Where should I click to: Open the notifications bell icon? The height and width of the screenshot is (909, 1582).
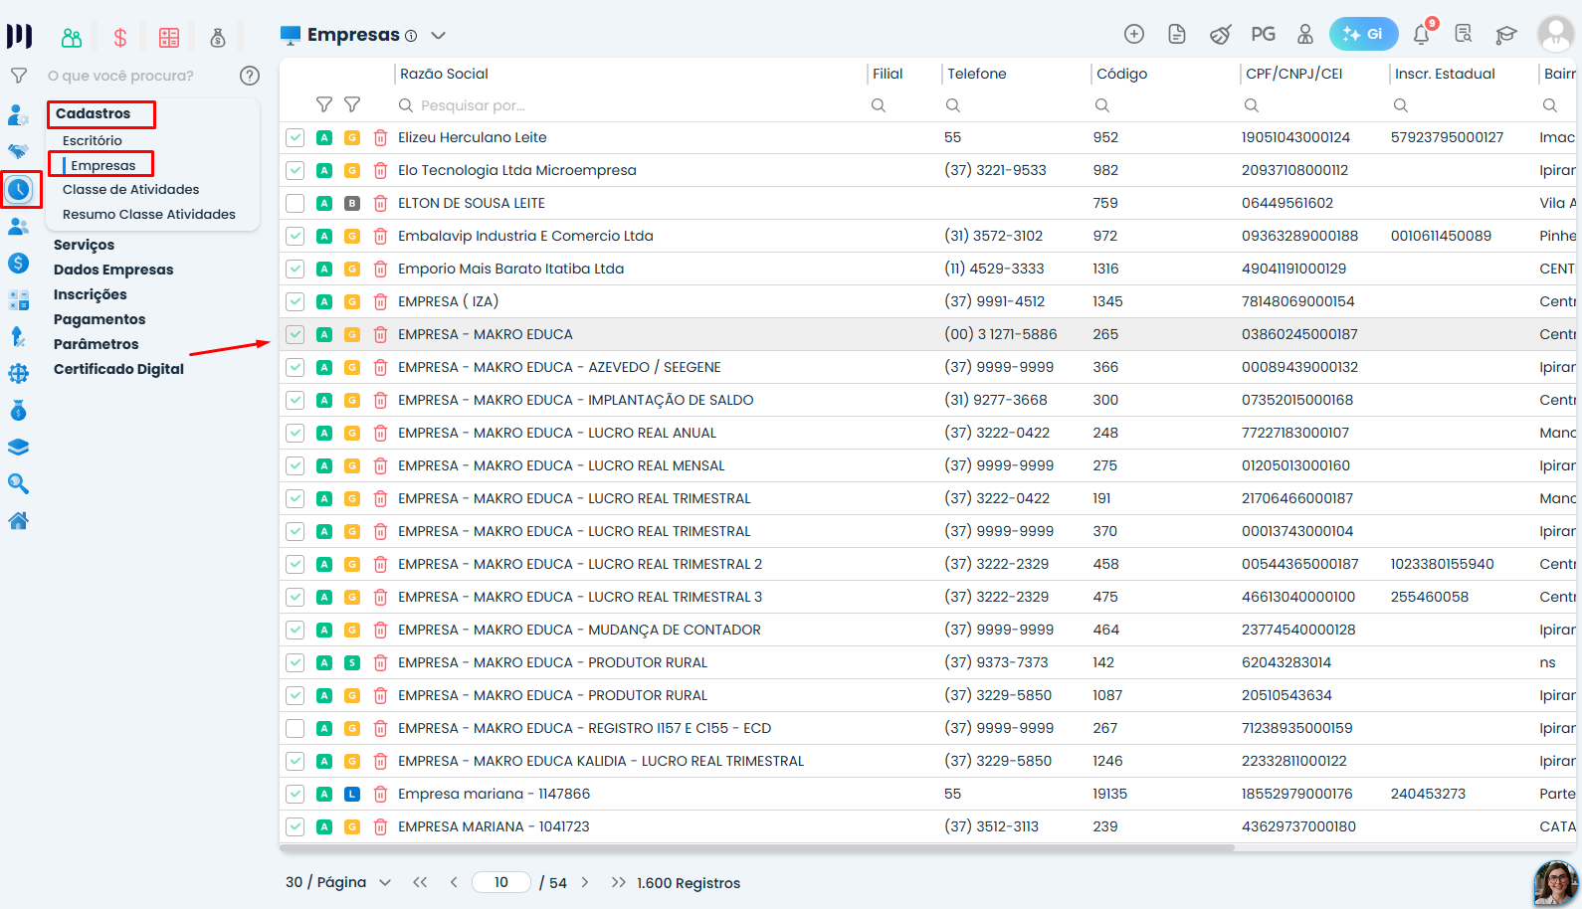point(1422,35)
